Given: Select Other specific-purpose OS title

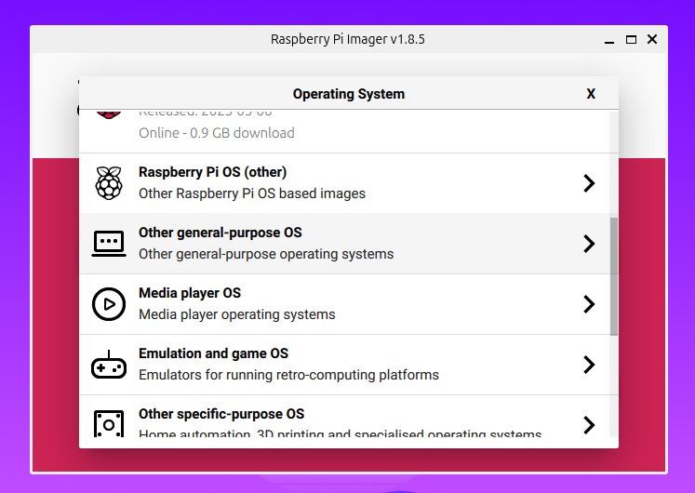Looking at the screenshot, I should 221,414.
